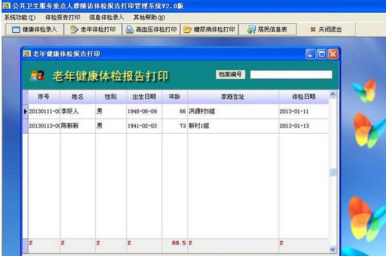
Task: Click the address cell 新村1组
Action: point(233,126)
